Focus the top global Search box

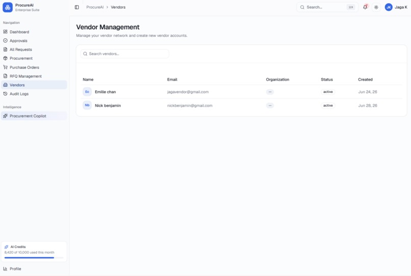click(327, 7)
